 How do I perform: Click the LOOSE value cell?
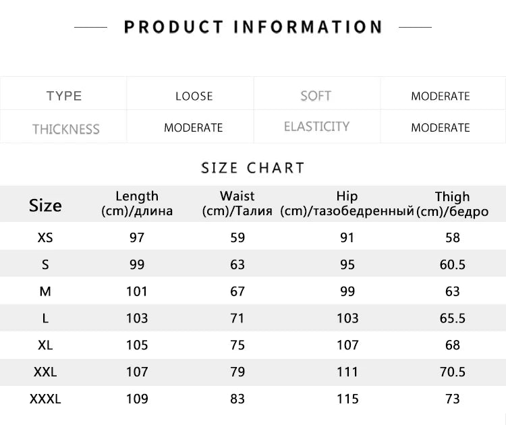[194, 96]
